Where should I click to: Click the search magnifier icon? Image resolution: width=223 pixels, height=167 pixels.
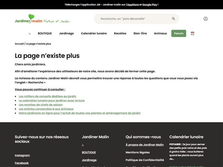pos(174,18)
